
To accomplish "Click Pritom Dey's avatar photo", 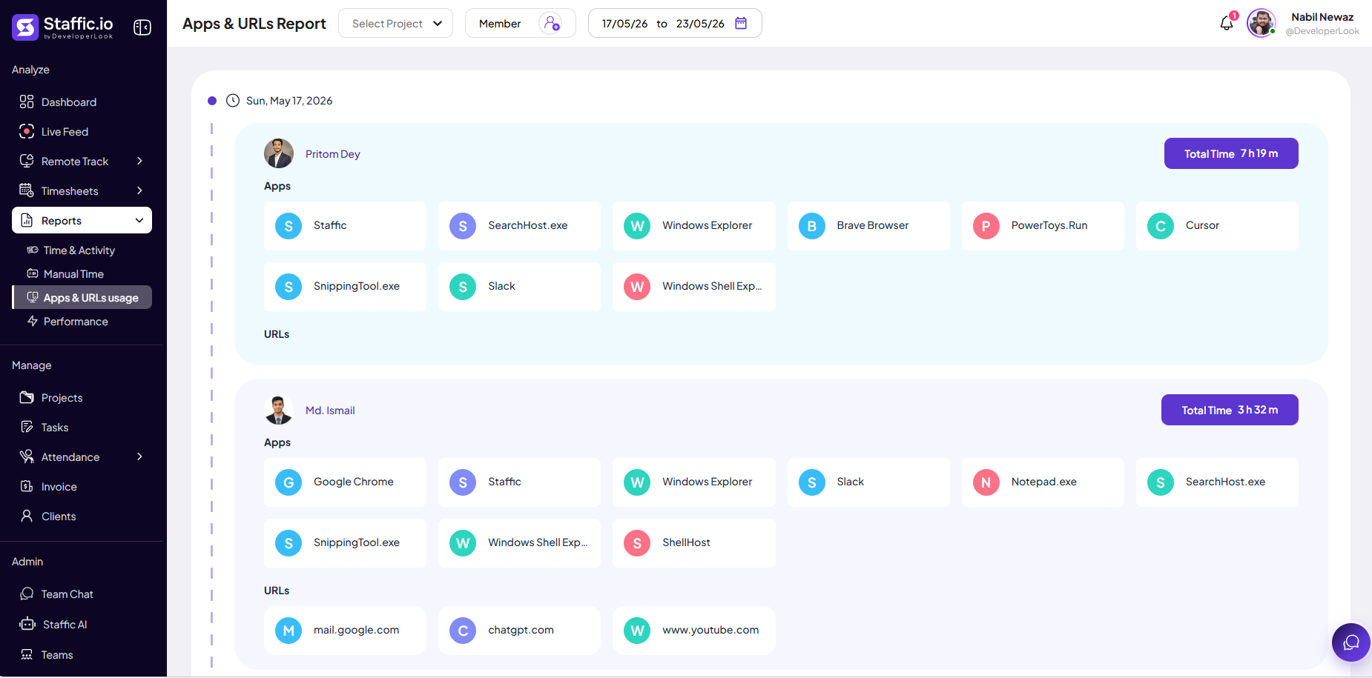I will pos(279,153).
